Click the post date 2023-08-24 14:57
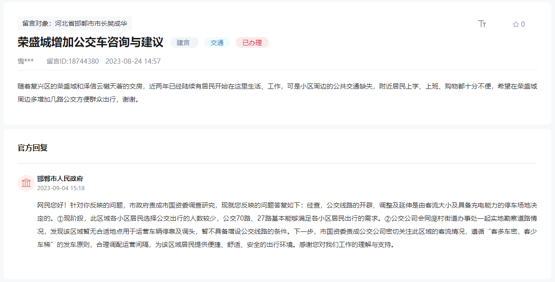The width and height of the screenshot is (555, 282). pos(133,61)
